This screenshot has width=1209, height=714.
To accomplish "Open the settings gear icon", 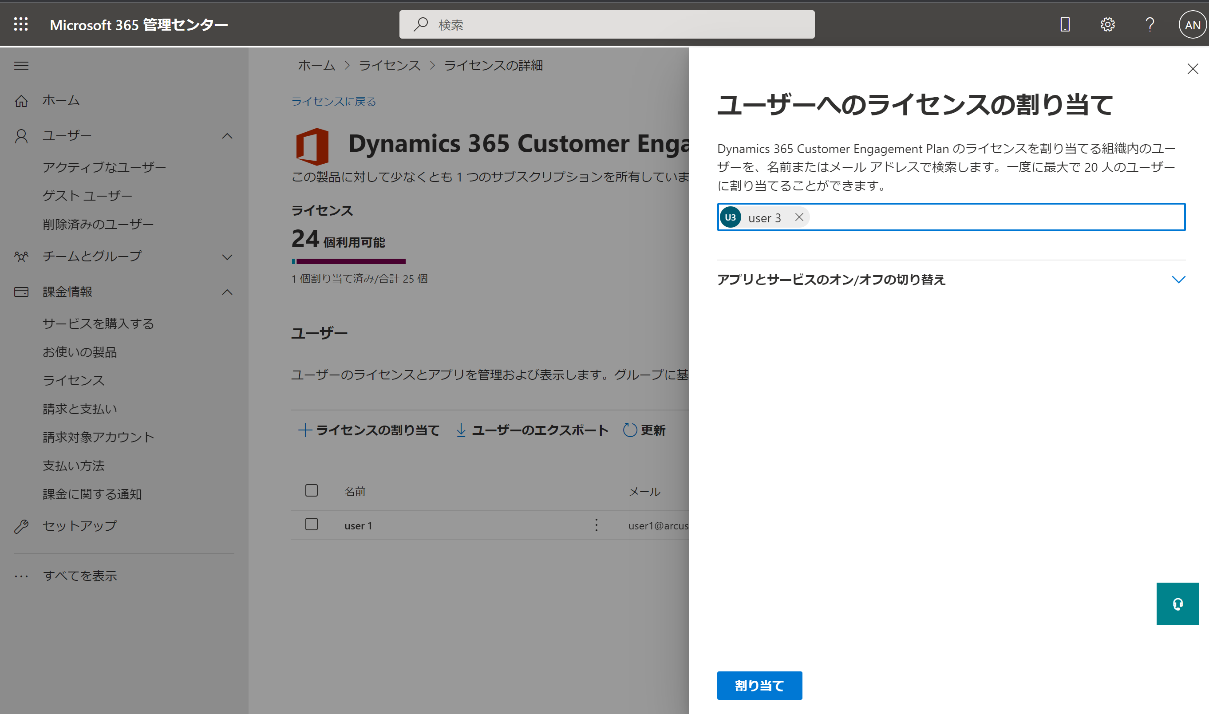I will tap(1107, 24).
